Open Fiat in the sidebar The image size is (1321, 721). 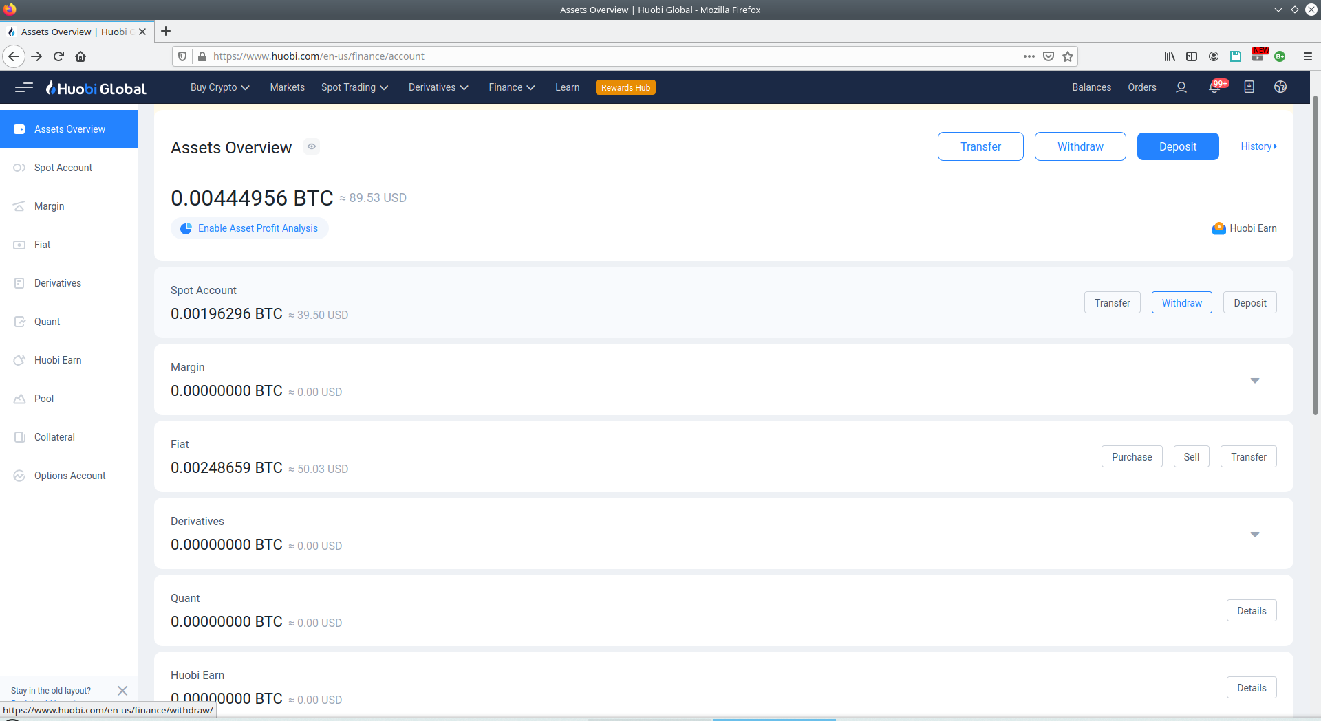click(69, 245)
